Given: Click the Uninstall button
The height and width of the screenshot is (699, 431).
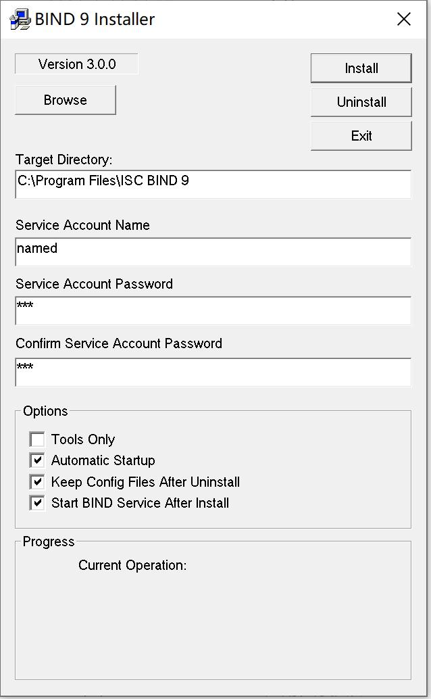Looking at the screenshot, I should pyautogui.click(x=361, y=102).
